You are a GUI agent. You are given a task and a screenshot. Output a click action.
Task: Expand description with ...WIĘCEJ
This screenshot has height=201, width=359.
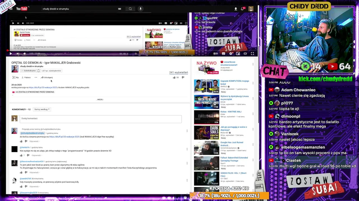click(x=100, y=99)
